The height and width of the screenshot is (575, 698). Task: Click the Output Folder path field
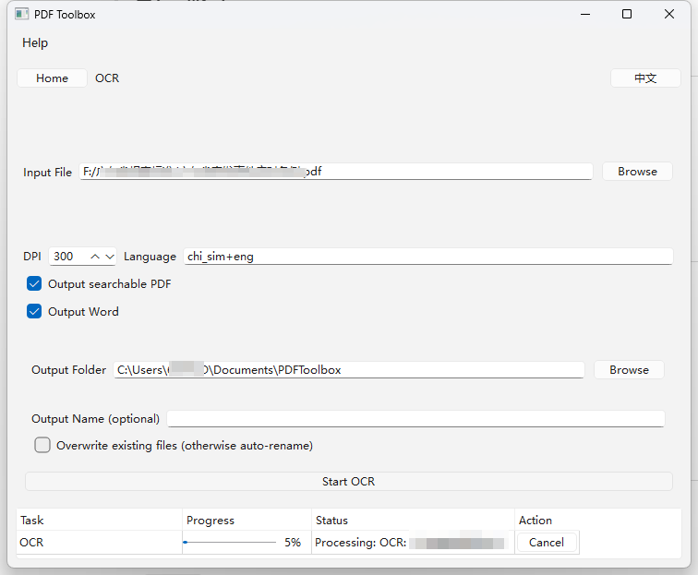click(x=349, y=370)
